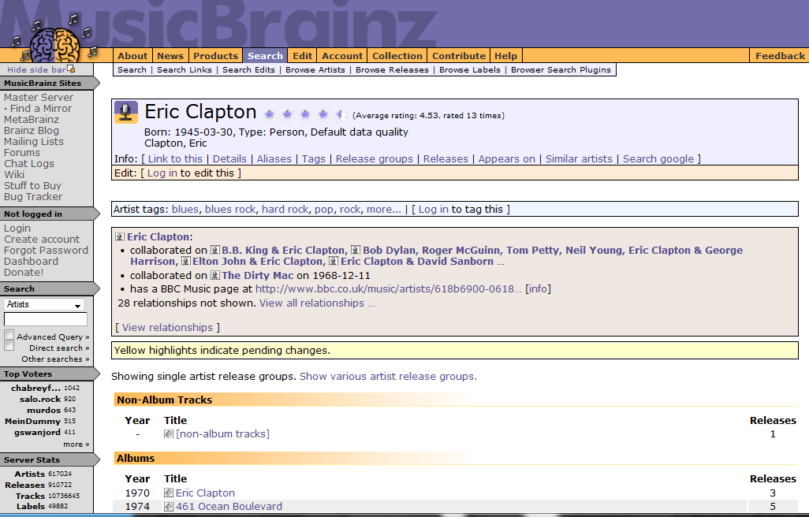Open Search Edits submenu link
Viewport: 809px width, 517px height.
[x=248, y=69]
